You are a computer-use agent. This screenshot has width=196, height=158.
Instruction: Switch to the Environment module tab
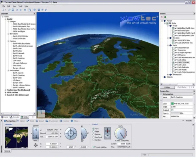click(x=52, y=121)
